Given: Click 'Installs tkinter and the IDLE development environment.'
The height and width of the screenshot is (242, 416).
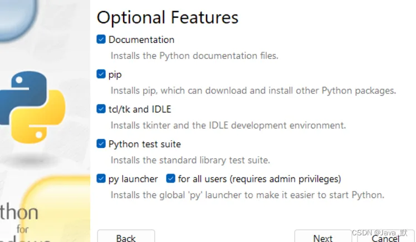Looking at the screenshot, I should [x=228, y=125].
